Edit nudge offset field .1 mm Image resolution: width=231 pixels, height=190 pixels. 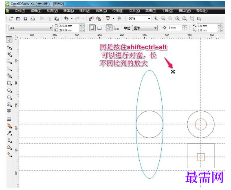pos(174,28)
